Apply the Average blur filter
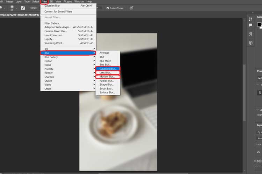This screenshot has width=262, height=174. click(x=108, y=53)
